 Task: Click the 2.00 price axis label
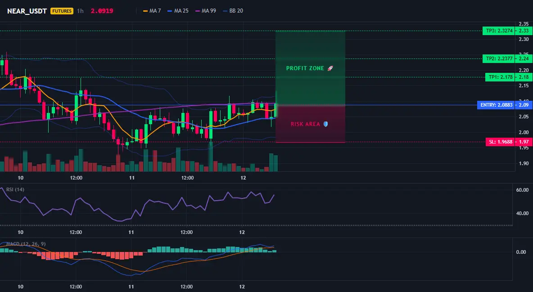524,132
